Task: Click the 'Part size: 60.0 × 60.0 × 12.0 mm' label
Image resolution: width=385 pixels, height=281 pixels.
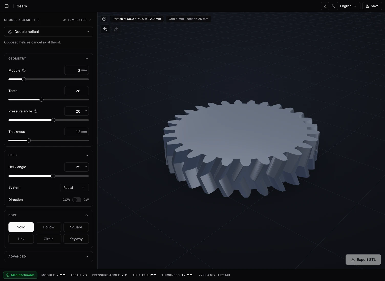Action: pyautogui.click(x=137, y=19)
